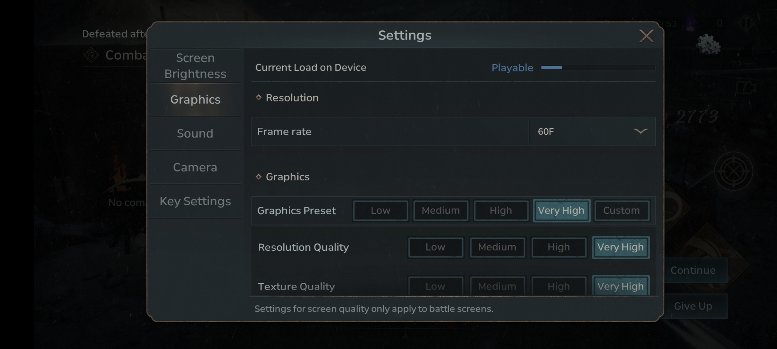Set Graphics Preset to Low
Viewport: 777px width, 349px height.
[380, 210]
